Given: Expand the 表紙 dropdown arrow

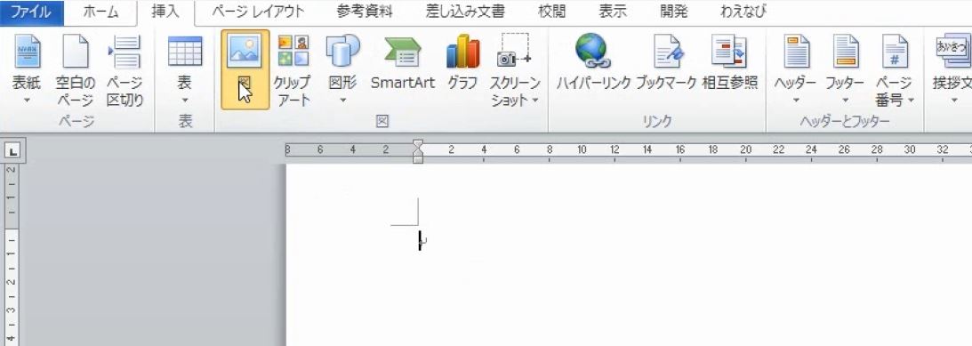Looking at the screenshot, I should tap(28, 100).
